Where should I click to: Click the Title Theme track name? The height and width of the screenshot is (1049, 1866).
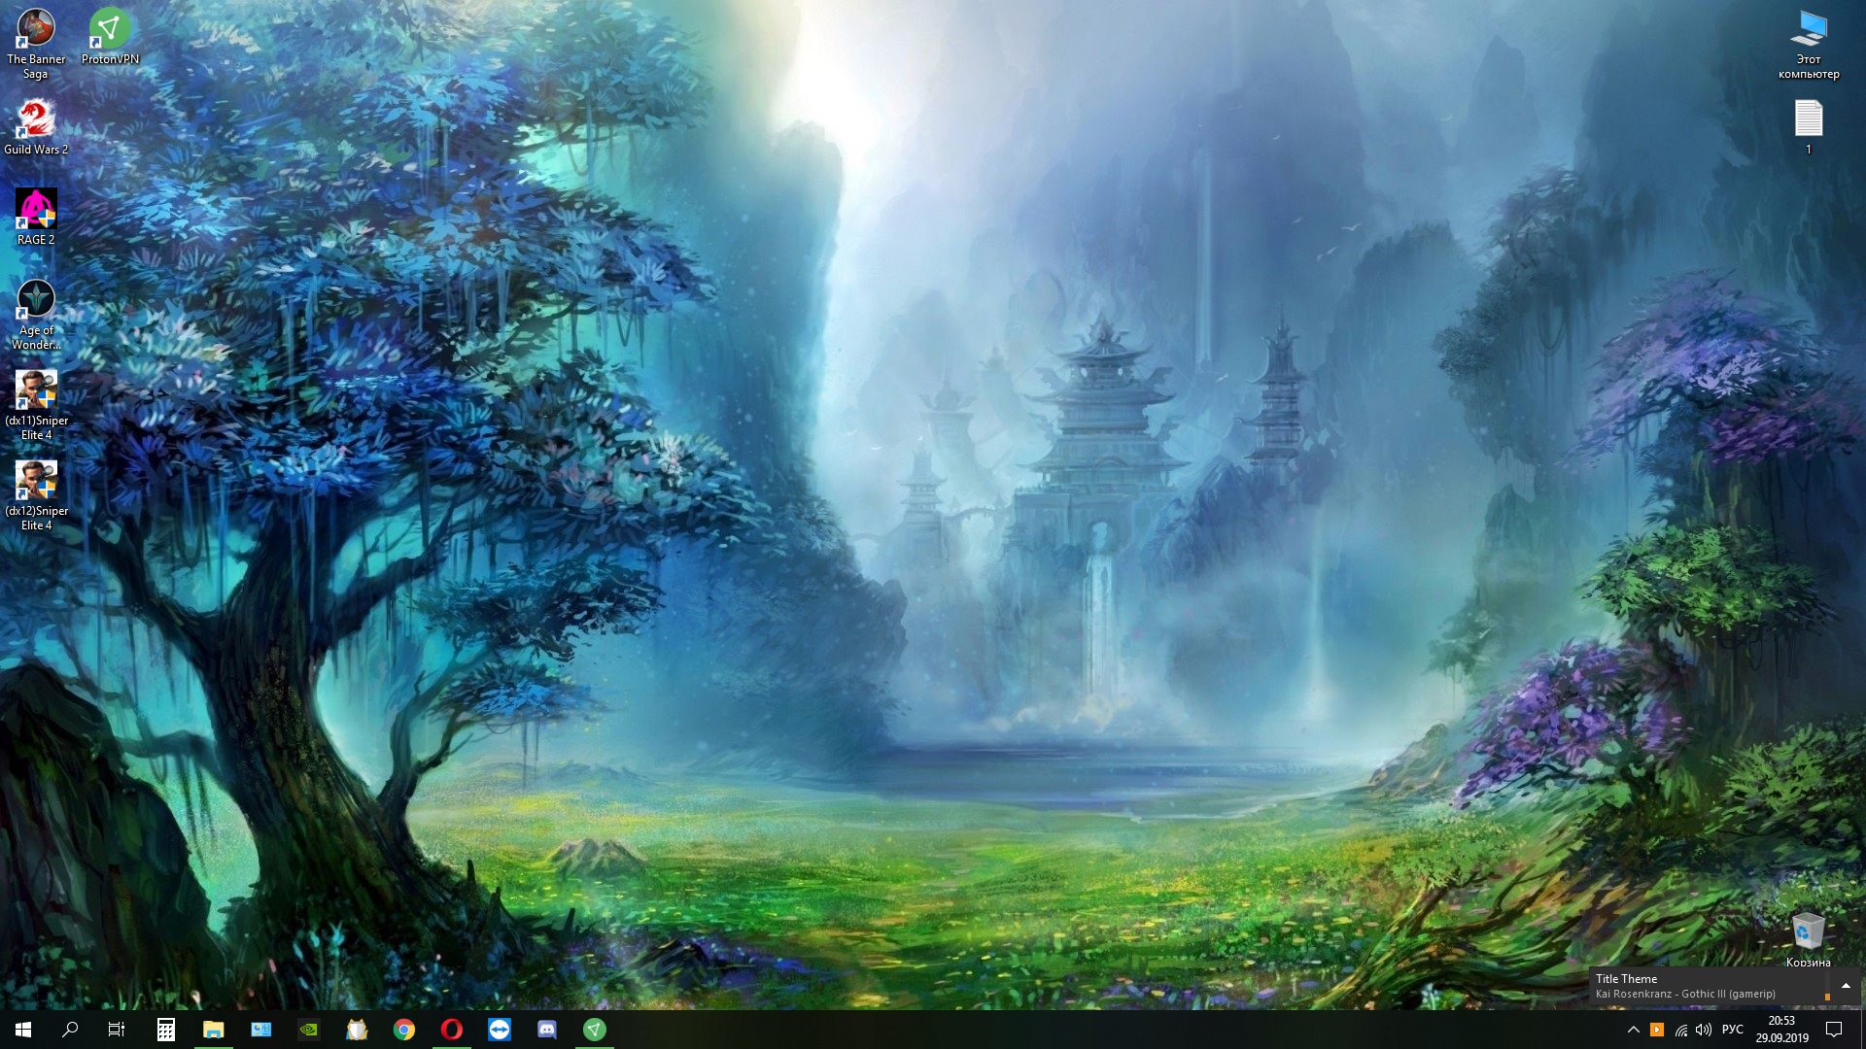tap(1626, 979)
